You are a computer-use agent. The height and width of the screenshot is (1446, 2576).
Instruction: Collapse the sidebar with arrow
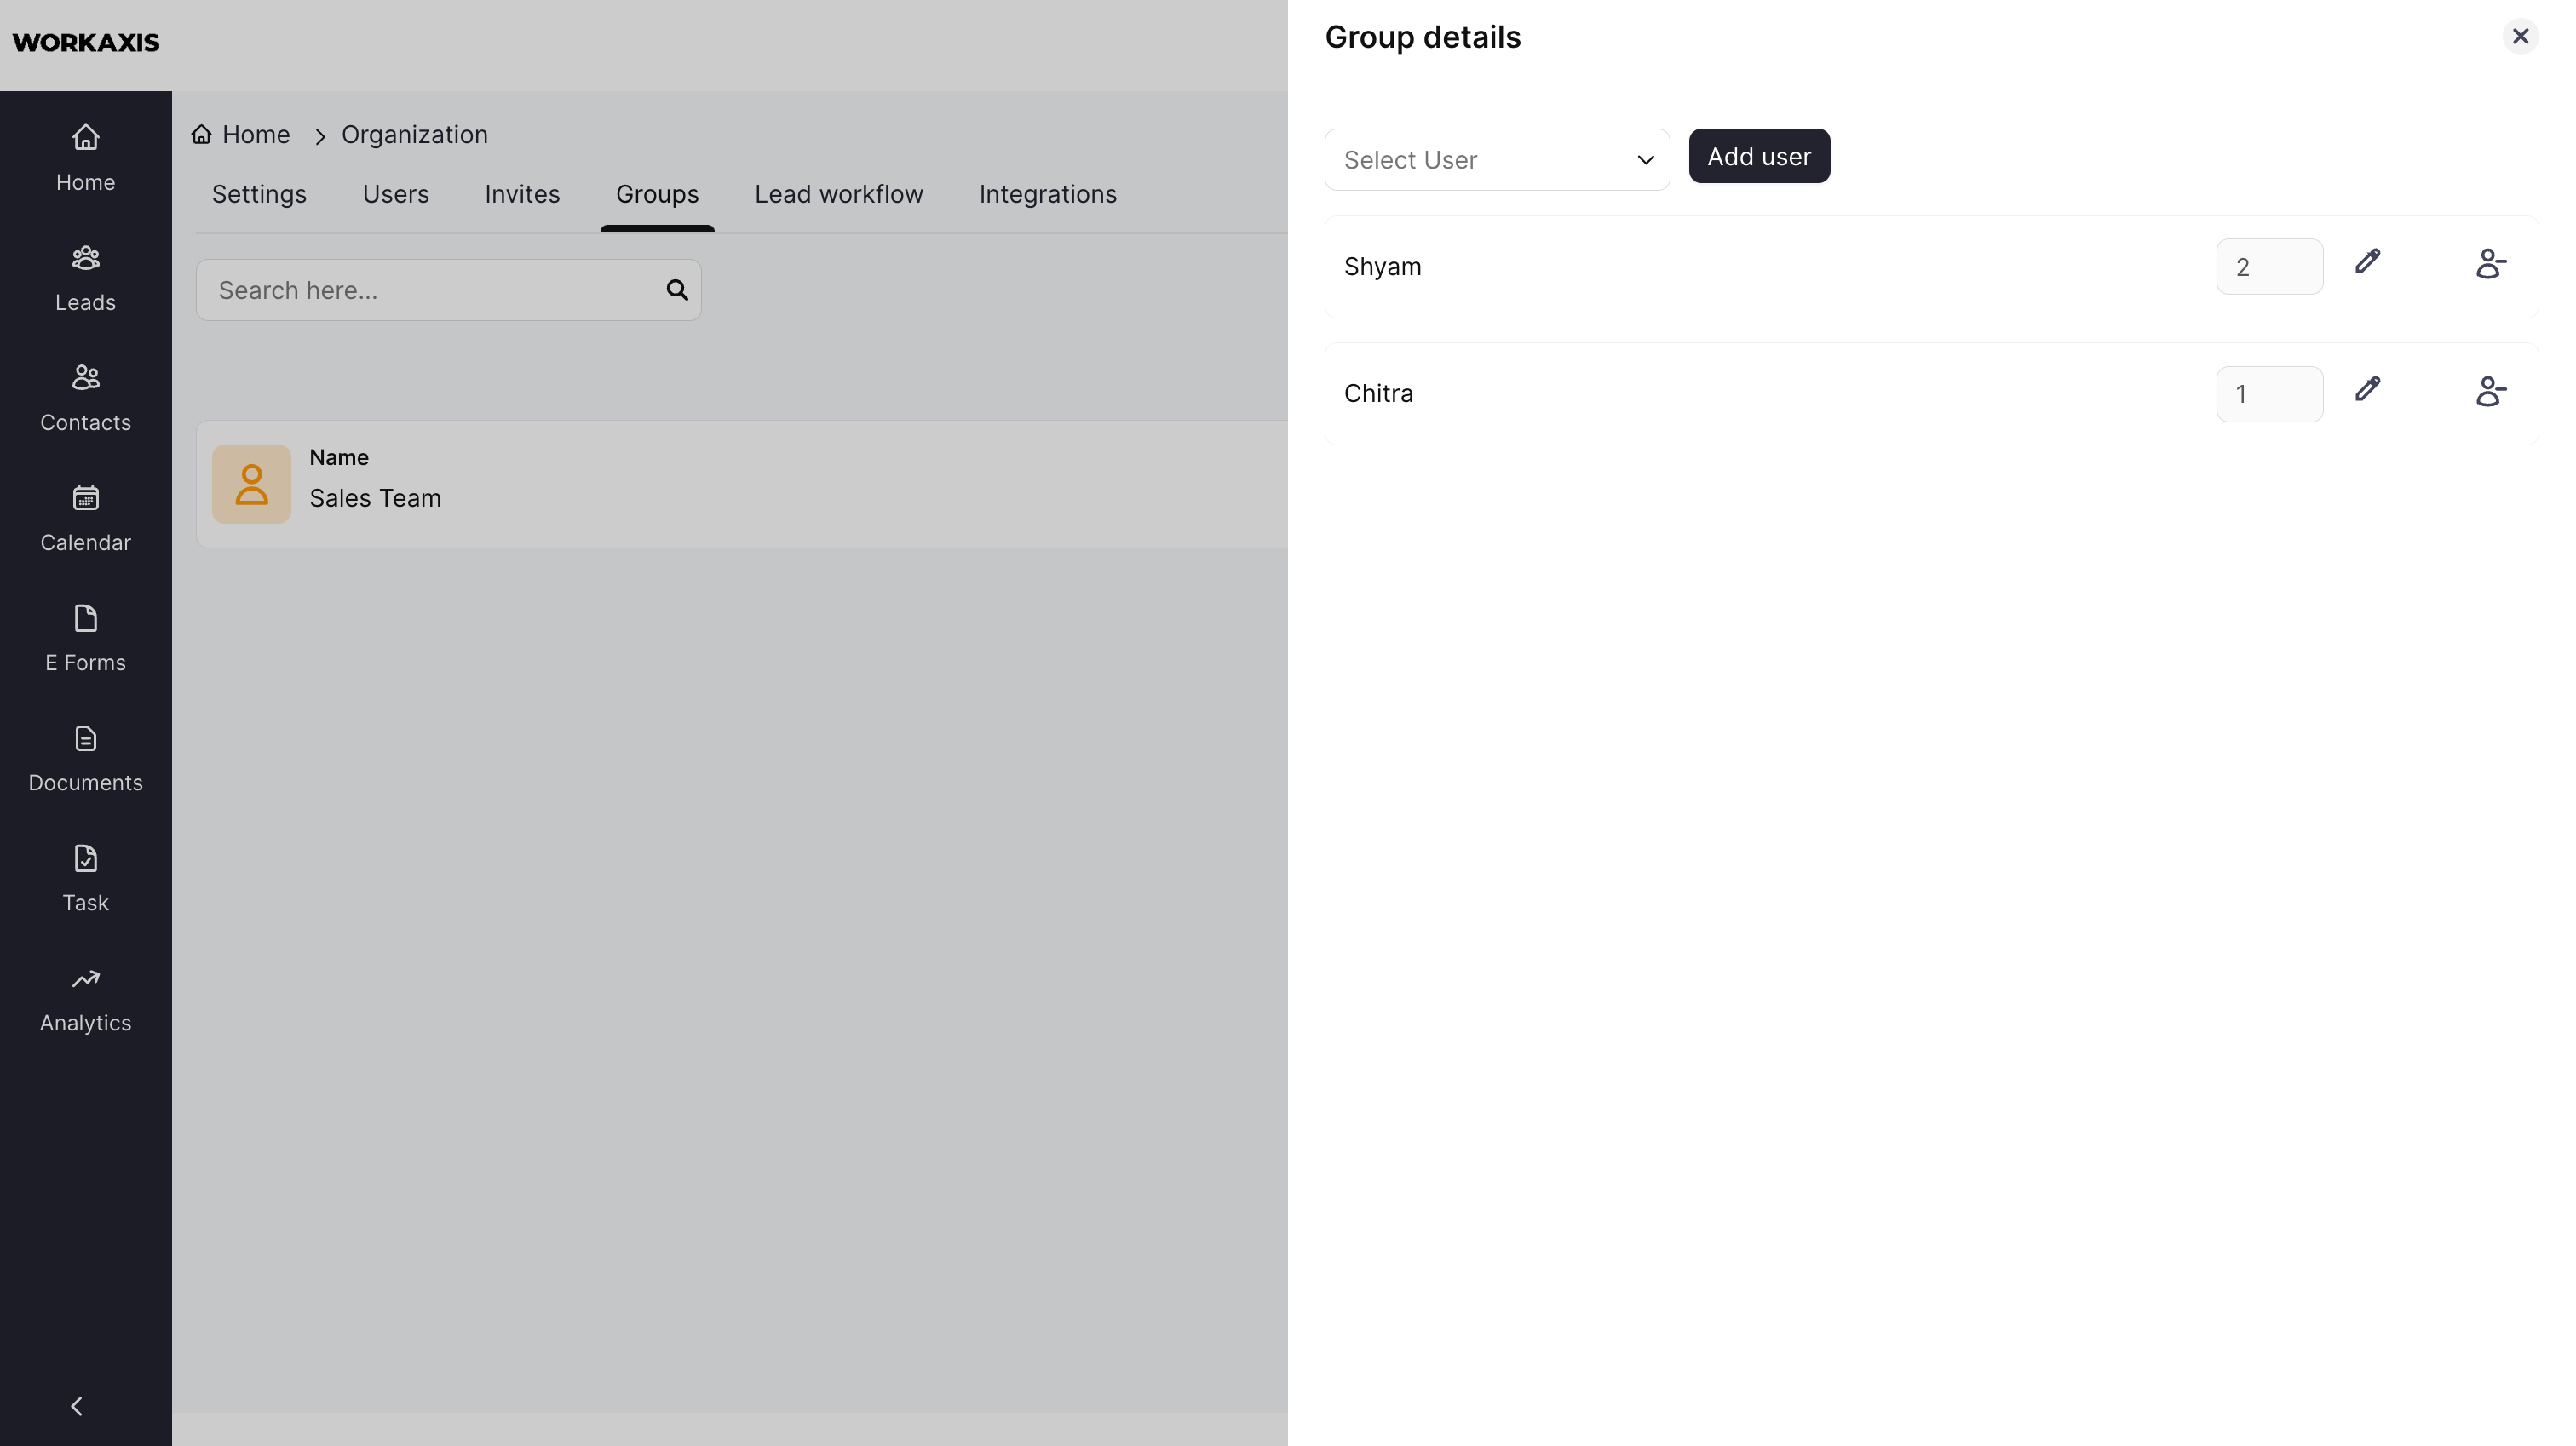click(x=77, y=1405)
